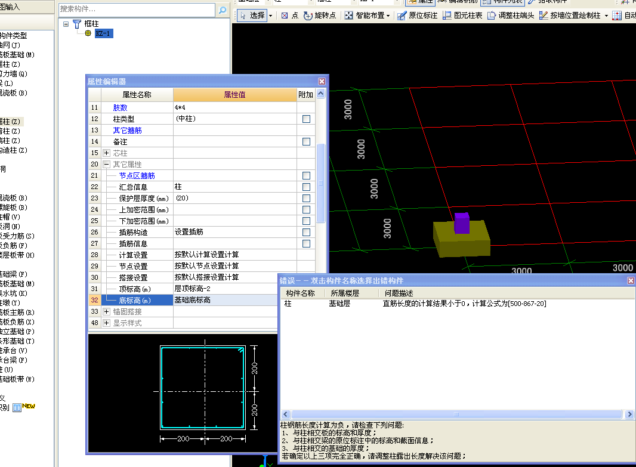Select 独立基础(F) in the component type list
The height and width of the screenshot is (467, 636).
(x=17, y=332)
